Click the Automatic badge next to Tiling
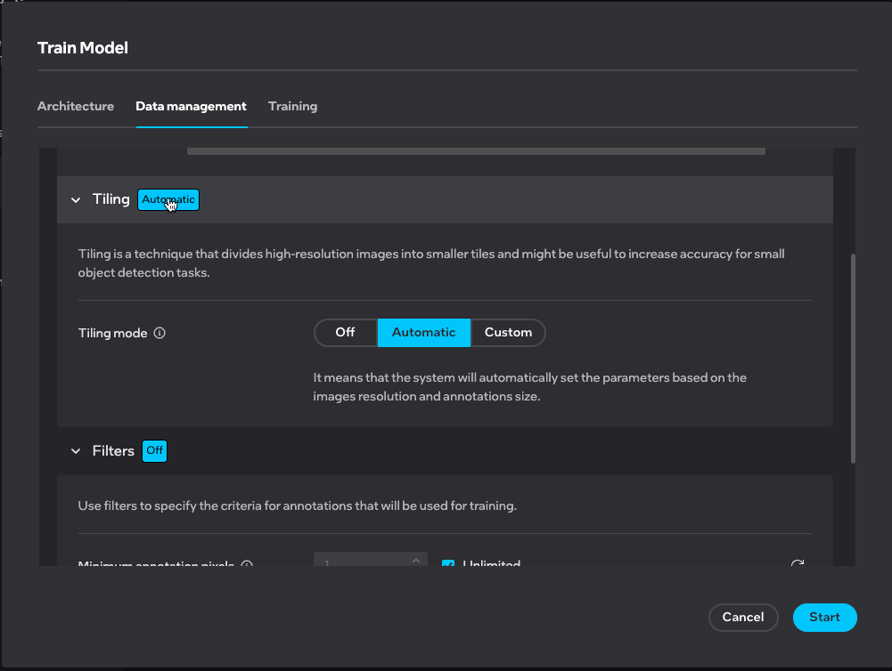This screenshot has height=671, width=892. [168, 200]
